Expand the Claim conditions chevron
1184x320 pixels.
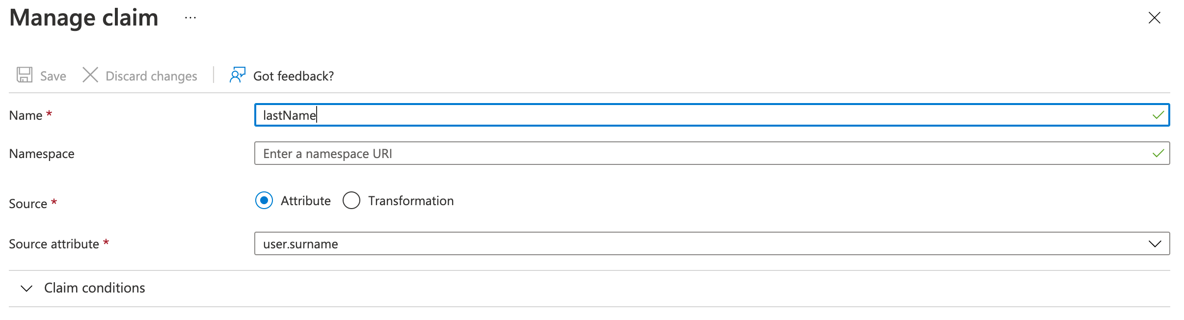(x=27, y=288)
